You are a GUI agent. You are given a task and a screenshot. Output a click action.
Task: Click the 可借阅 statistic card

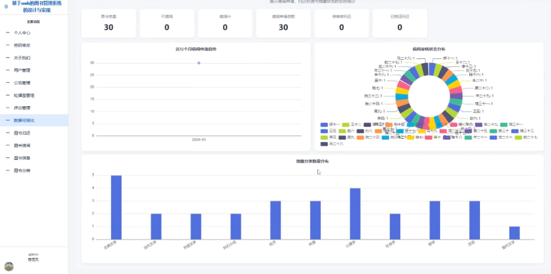click(167, 23)
